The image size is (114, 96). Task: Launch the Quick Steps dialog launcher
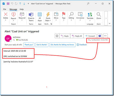pos(51,24)
